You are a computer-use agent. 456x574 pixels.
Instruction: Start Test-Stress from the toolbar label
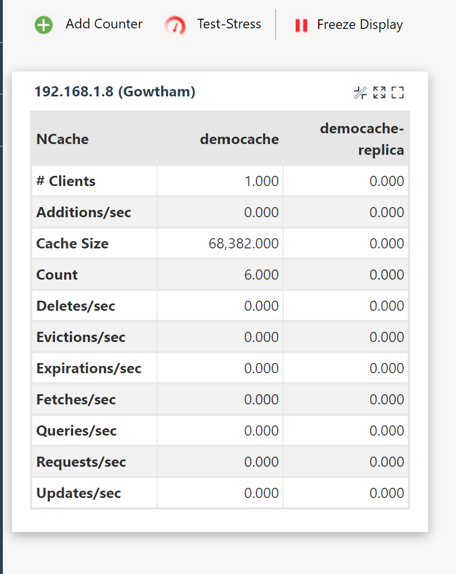point(229,24)
